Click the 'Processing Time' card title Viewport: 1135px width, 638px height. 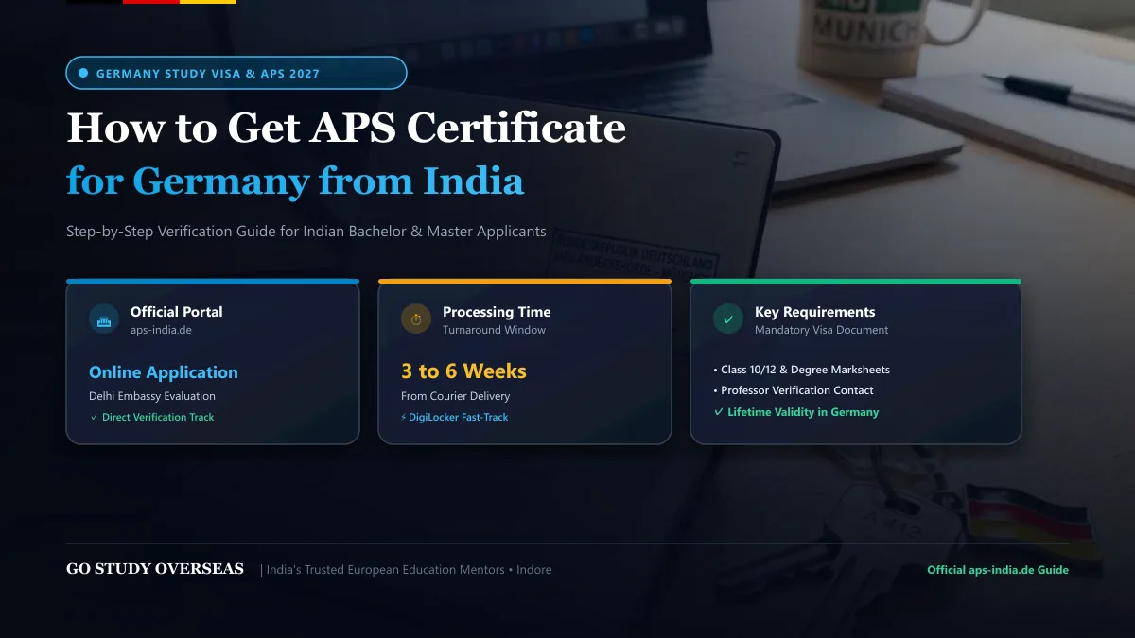click(497, 311)
